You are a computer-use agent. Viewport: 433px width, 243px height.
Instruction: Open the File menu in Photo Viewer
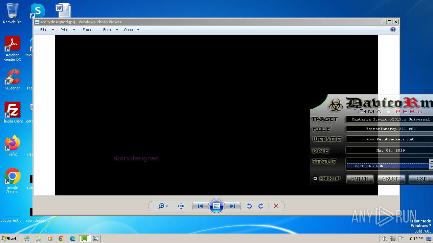43,30
